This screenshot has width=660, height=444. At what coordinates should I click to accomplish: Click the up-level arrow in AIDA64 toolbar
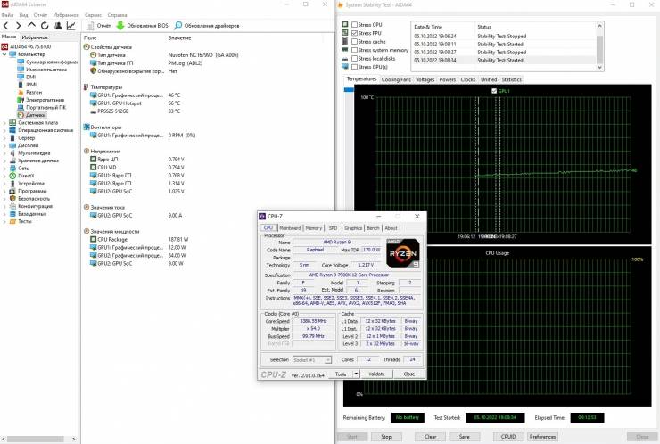(x=31, y=25)
